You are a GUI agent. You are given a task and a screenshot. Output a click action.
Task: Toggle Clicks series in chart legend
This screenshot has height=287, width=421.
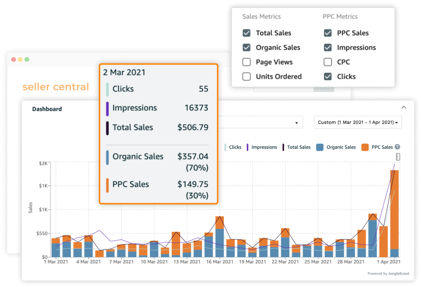pyautogui.click(x=233, y=147)
